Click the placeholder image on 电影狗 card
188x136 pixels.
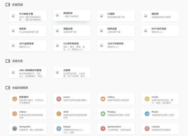(x=13, y=31)
